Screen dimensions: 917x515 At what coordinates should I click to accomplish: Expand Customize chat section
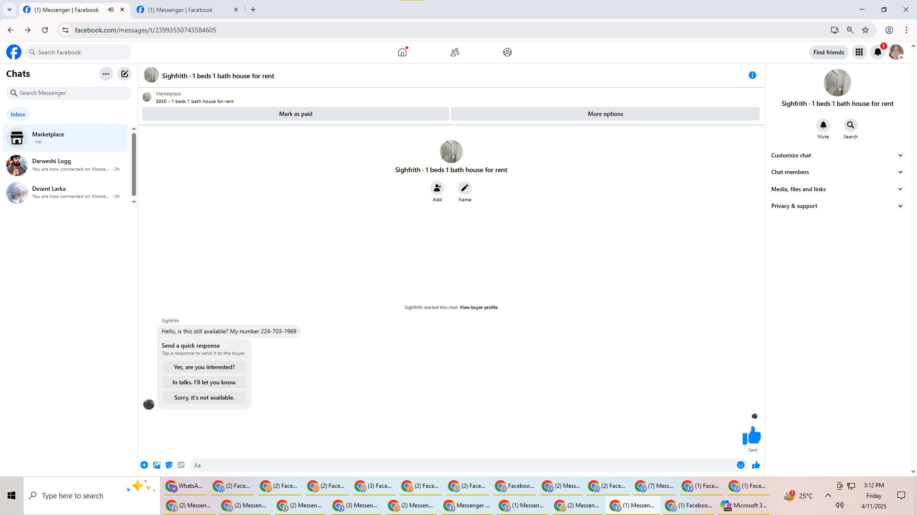coord(837,155)
